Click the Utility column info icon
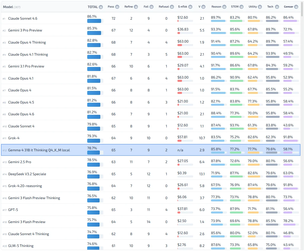Image resolution: width=305 pixels, height=251 pixels. tap(260, 7)
